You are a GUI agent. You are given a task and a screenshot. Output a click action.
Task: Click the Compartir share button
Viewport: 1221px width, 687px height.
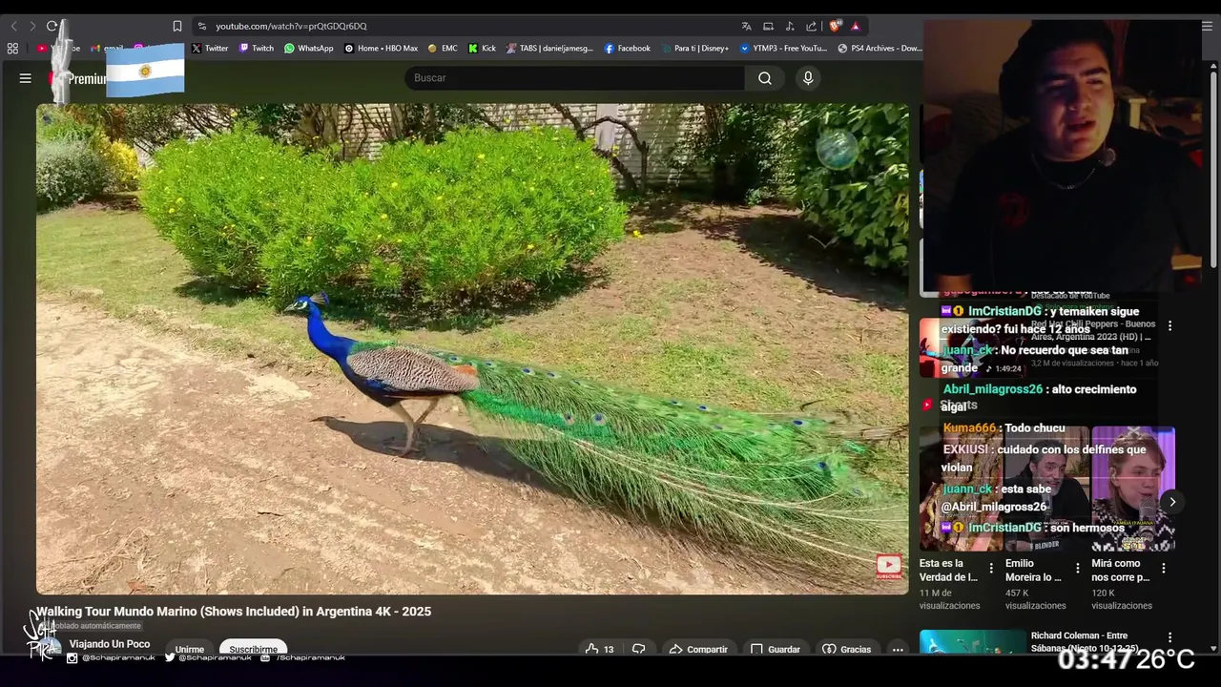point(698,649)
